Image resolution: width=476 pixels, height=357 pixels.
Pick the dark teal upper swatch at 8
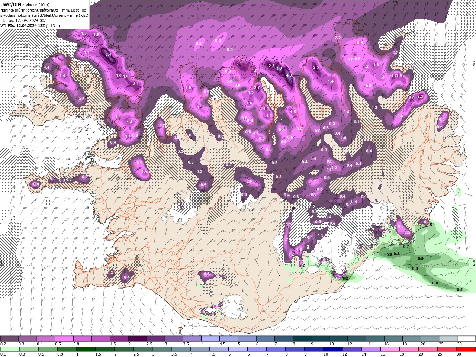click(x=302, y=339)
